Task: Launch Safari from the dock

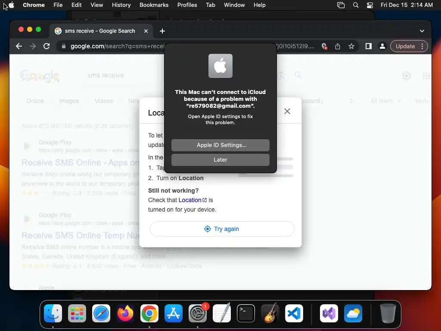Action: [101, 313]
